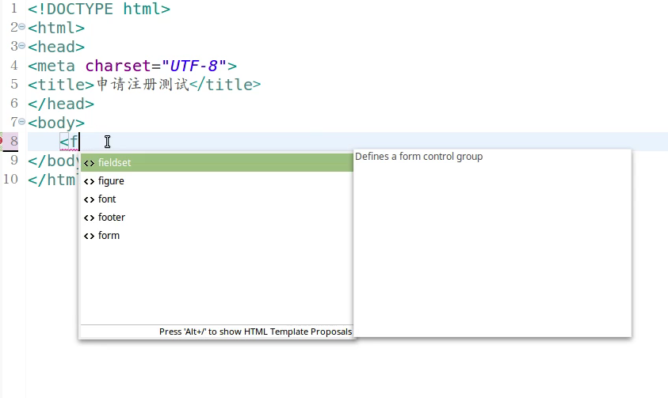Screen dimensions: 668x398
Task: Collapse the html element fold on line 2
Action: click(22, 28)
